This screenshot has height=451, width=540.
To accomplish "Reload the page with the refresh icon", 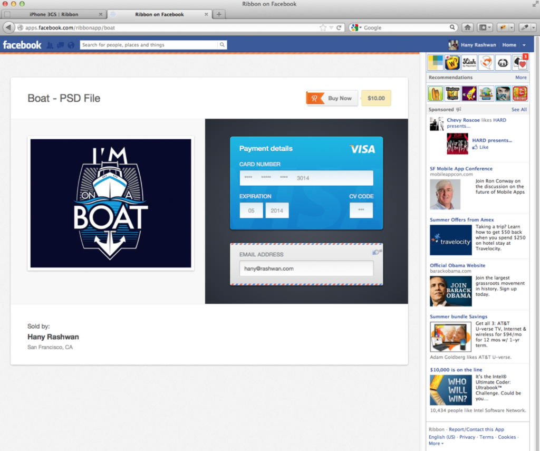I will 339,27.
